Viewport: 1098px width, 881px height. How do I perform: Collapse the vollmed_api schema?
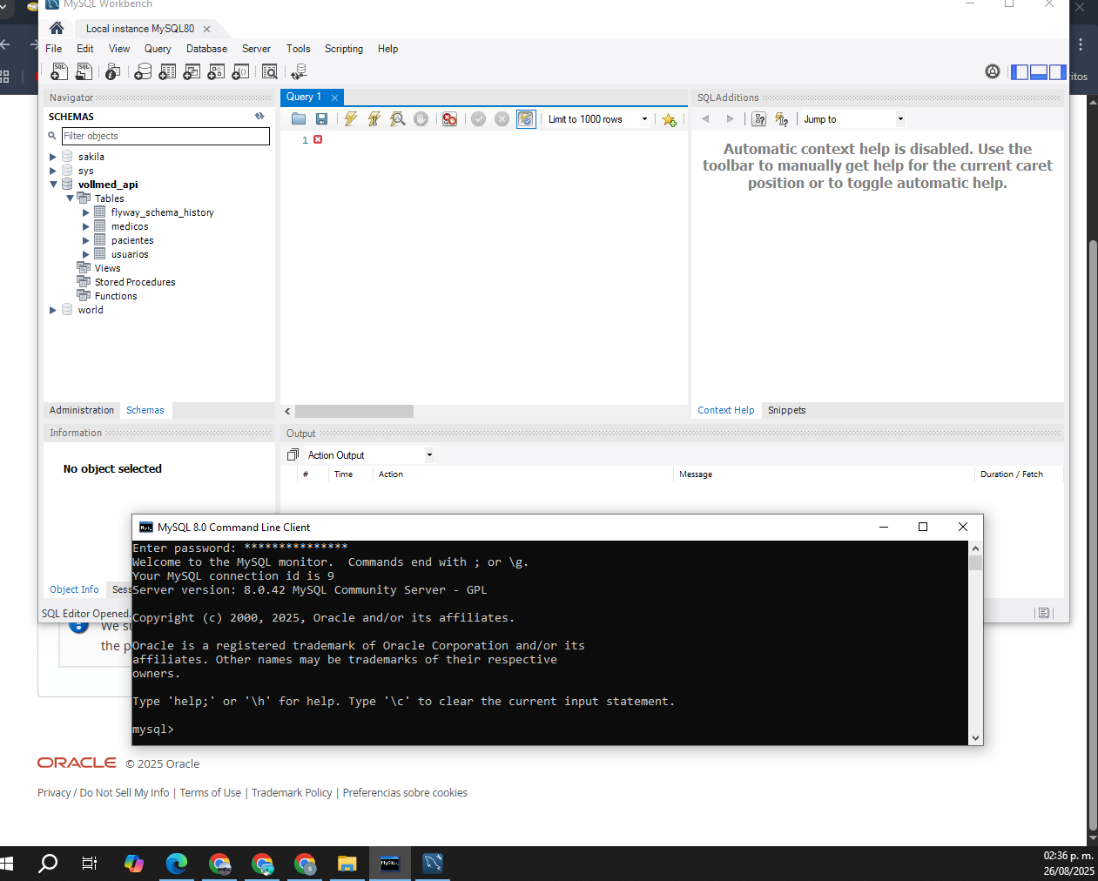point(53,185)
